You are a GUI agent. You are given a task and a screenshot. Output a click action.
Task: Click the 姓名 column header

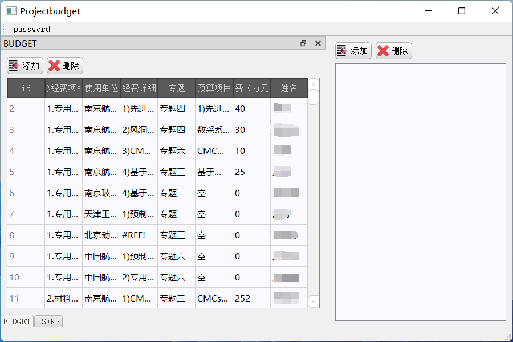(289, 88)
